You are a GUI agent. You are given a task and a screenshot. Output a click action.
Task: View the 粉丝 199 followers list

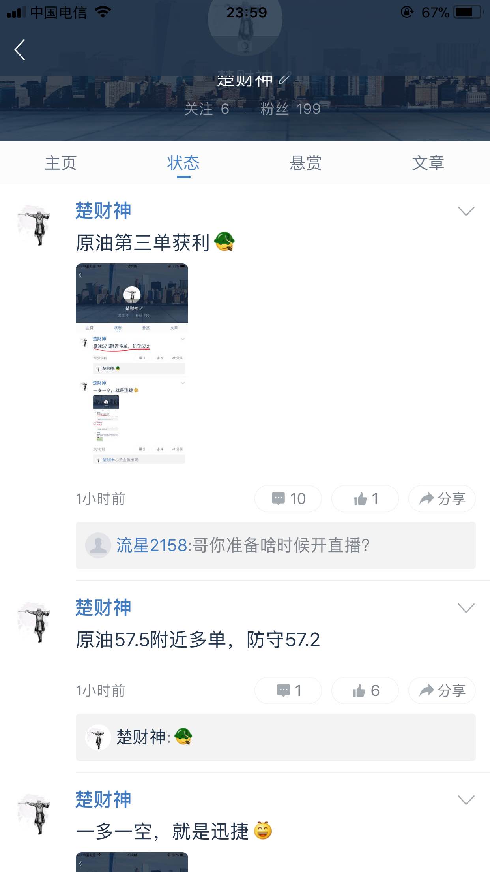[x=290, y=109]
